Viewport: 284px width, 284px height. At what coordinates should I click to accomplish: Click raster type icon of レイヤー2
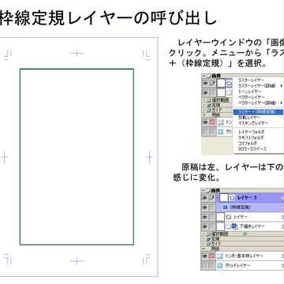tap(232, 198)
